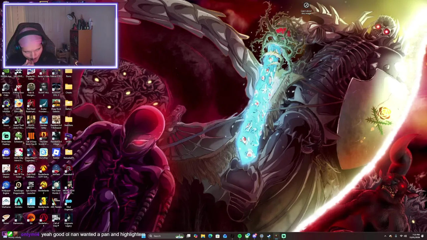427x240 pixels.
Task: Open File Explorer from the taskbar
Action: [x=203, y=236]
